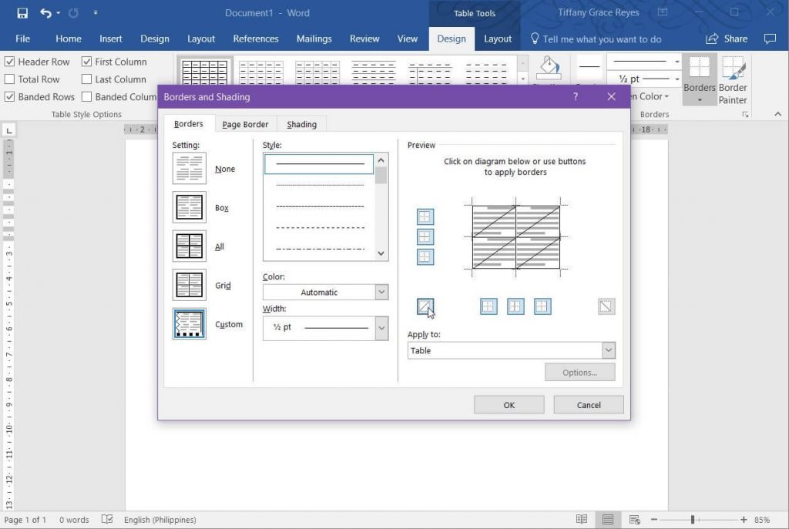Enable the Total Row checkbox
Image resolution: width=789 pixels, height=529 pixels.
(10, 79)
